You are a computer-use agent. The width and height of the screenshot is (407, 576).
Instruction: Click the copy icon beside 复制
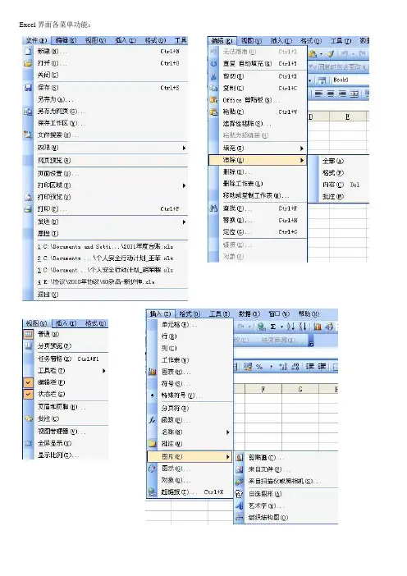(214, 88)
